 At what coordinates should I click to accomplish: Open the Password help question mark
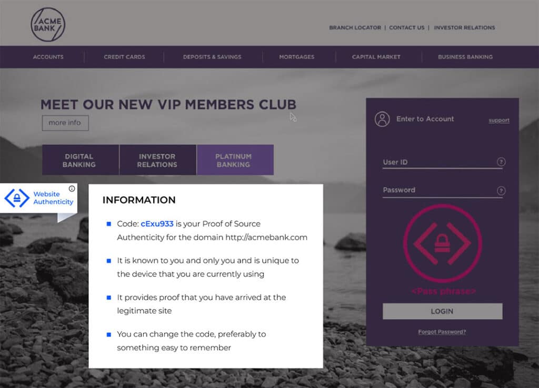501,190
